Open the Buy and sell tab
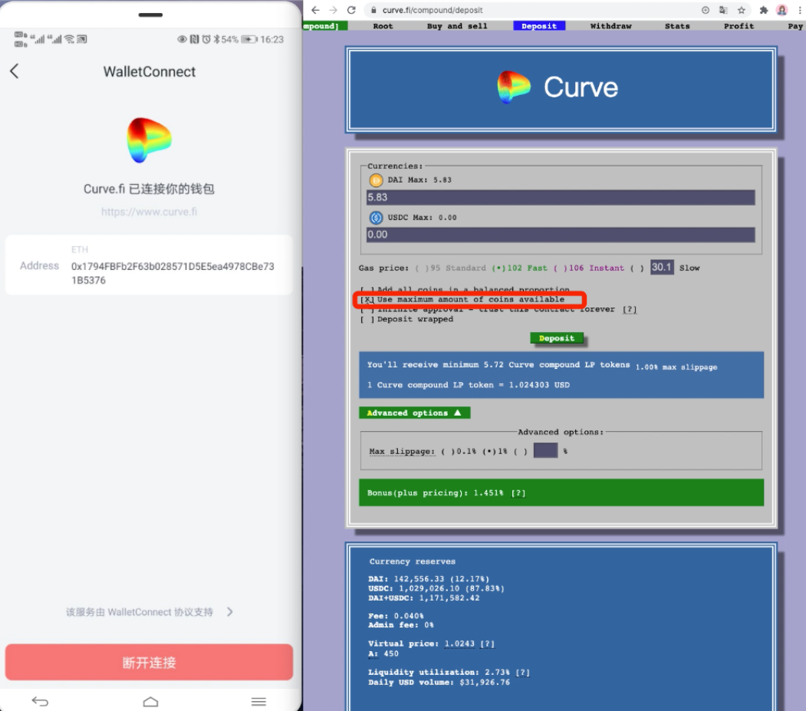 456,26
